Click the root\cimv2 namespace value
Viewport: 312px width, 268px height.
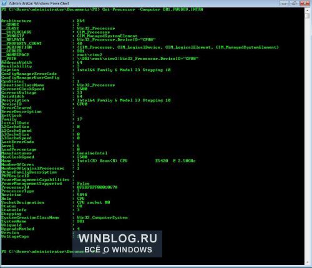90,55
